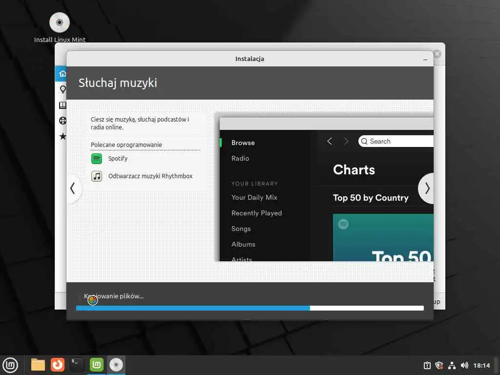
Task: Click the slide description about podcasts
Action: (140, 123)
